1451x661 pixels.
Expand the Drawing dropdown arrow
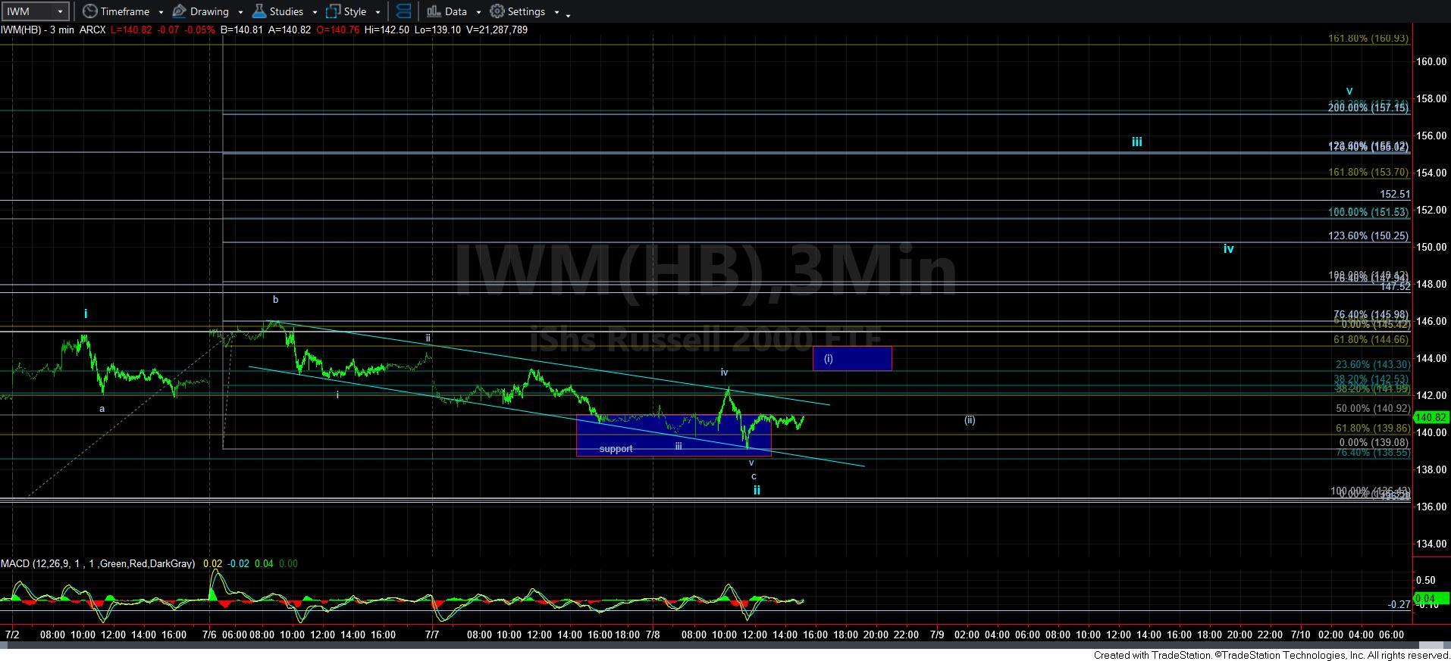point(240,12)
